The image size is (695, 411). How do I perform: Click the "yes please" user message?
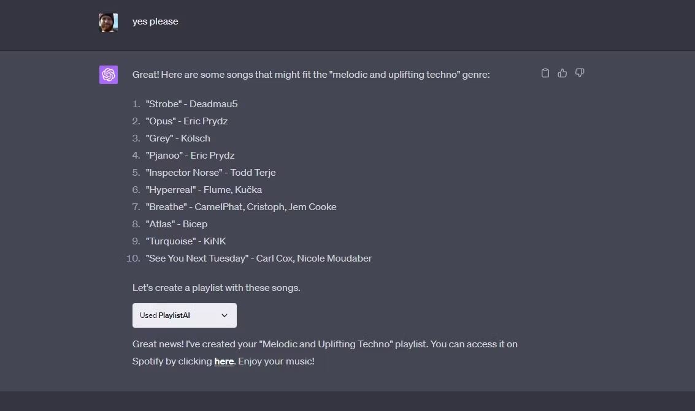155,21
